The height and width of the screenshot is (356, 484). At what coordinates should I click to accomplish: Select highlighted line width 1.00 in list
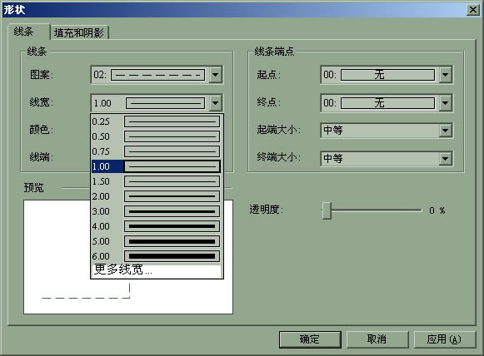(156, 166)
